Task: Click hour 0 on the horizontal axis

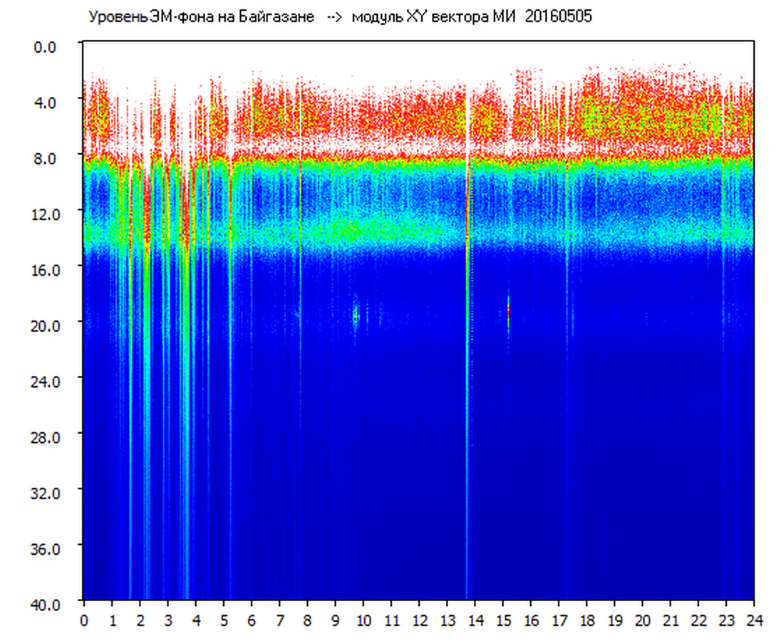Action: [84, 620]
